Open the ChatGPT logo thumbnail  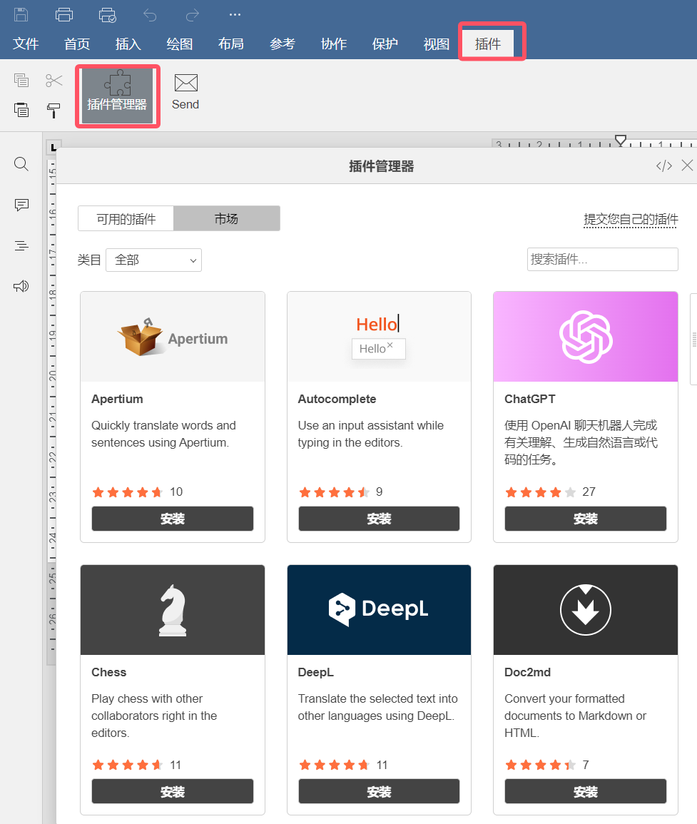(586, 337)
